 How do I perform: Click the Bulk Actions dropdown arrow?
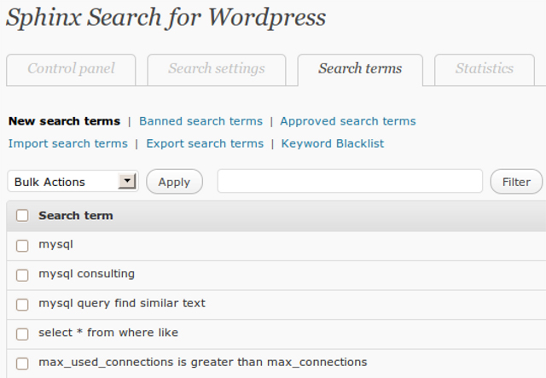click(x=128, y=182)
